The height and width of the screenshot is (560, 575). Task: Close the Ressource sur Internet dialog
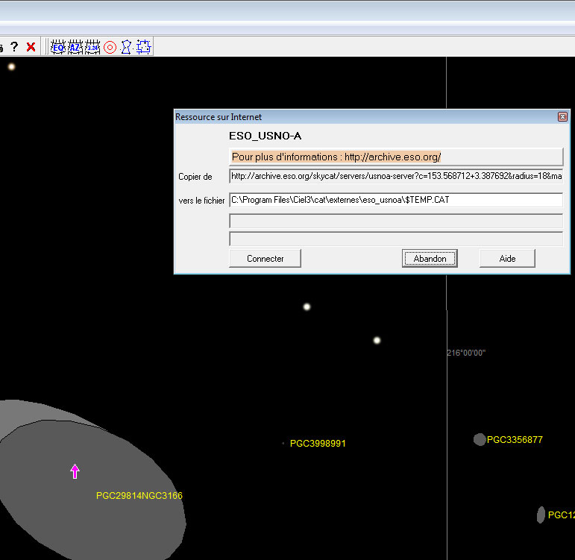562,116
